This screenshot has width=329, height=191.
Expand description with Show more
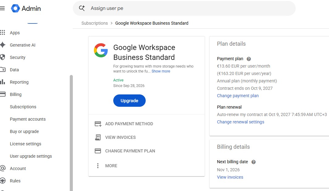[161, 71]
